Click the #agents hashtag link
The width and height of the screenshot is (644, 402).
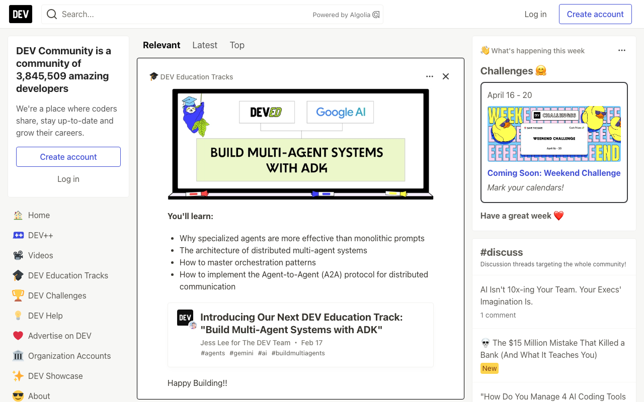[x=213, y=353]
